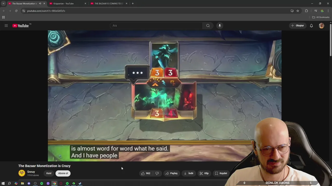Click the install app icon in address bar
This screenshot has height=186, width=332.
[292, 11]
